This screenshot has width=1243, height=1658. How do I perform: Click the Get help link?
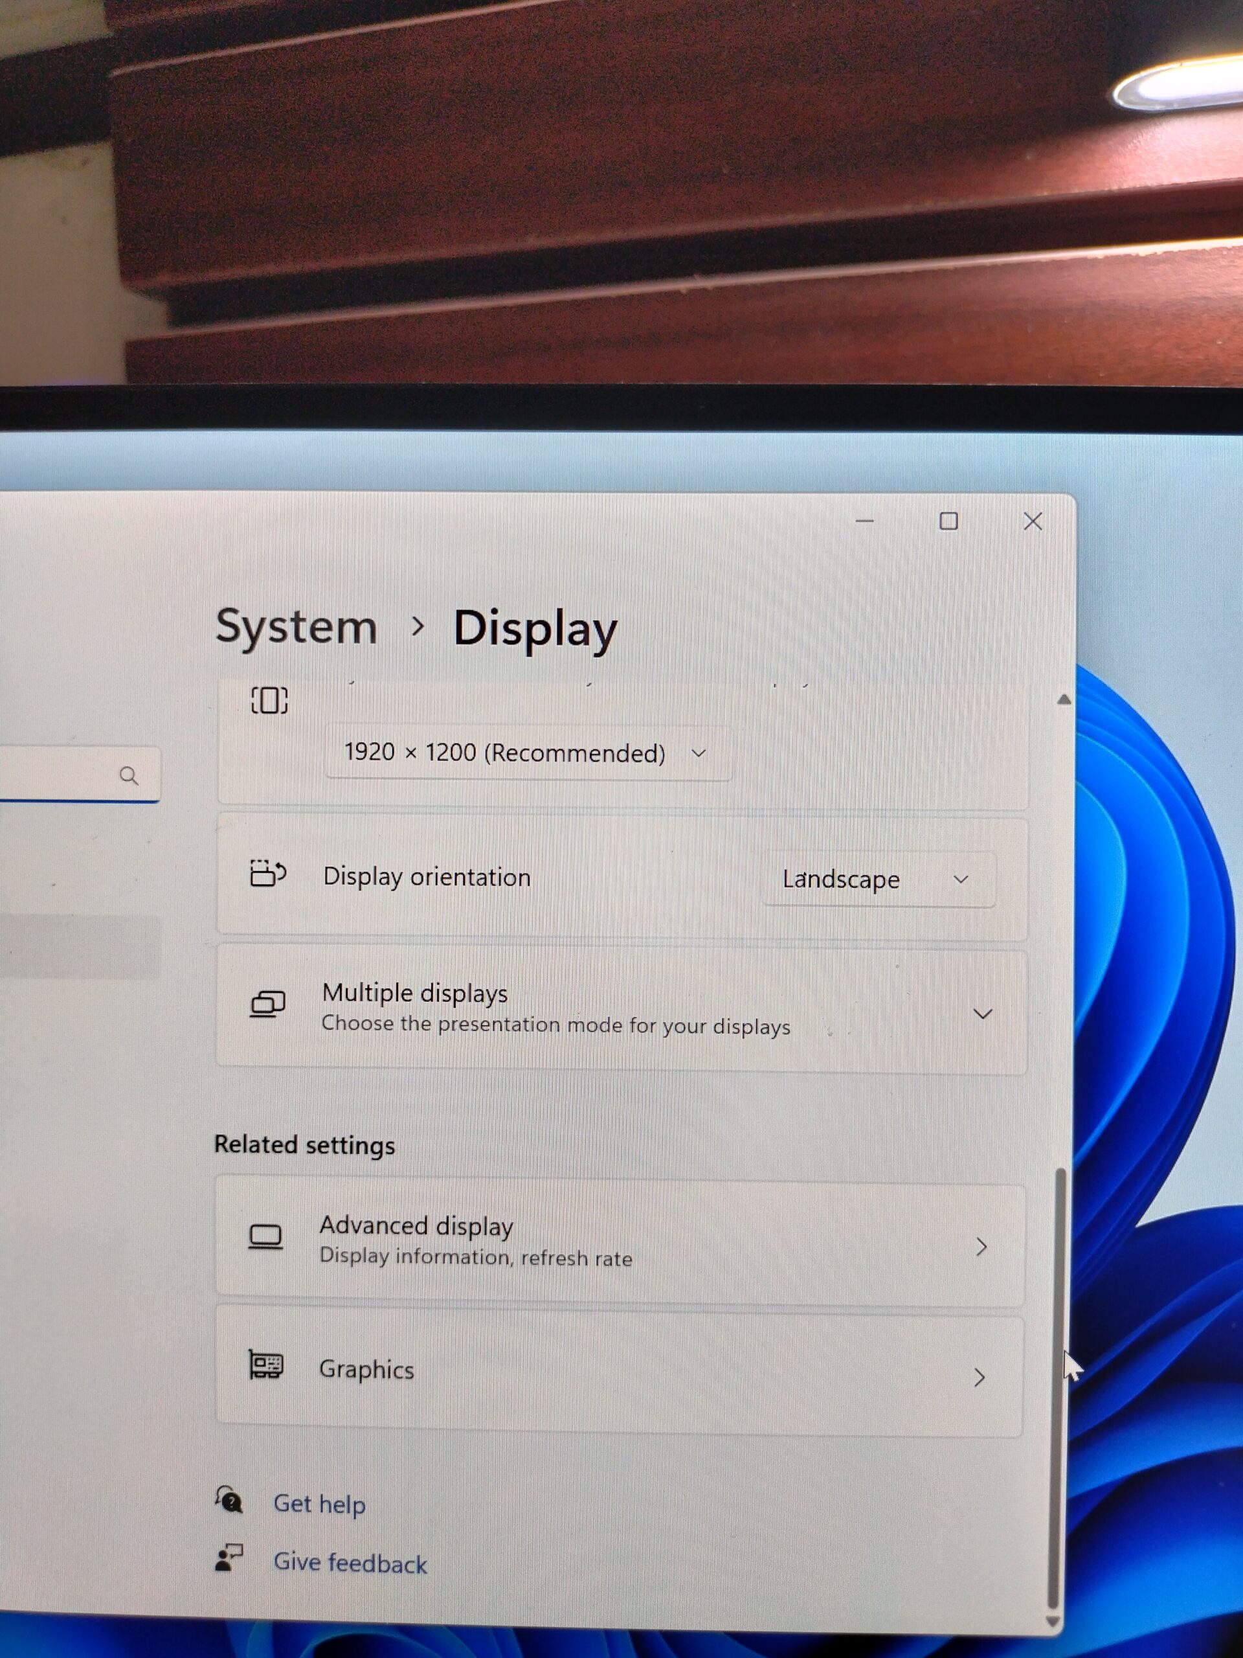[319, 1504]
